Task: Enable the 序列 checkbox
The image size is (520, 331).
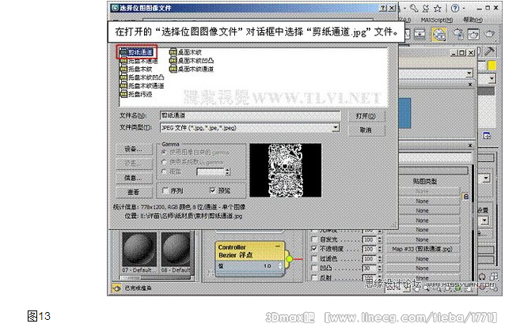Action: 165,190
